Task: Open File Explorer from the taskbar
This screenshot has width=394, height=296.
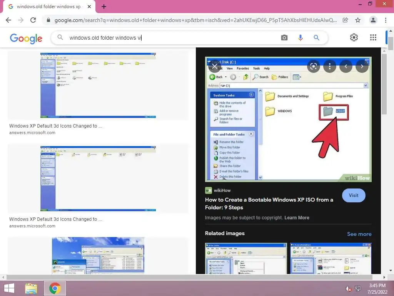Action: [x=31, y=288]
